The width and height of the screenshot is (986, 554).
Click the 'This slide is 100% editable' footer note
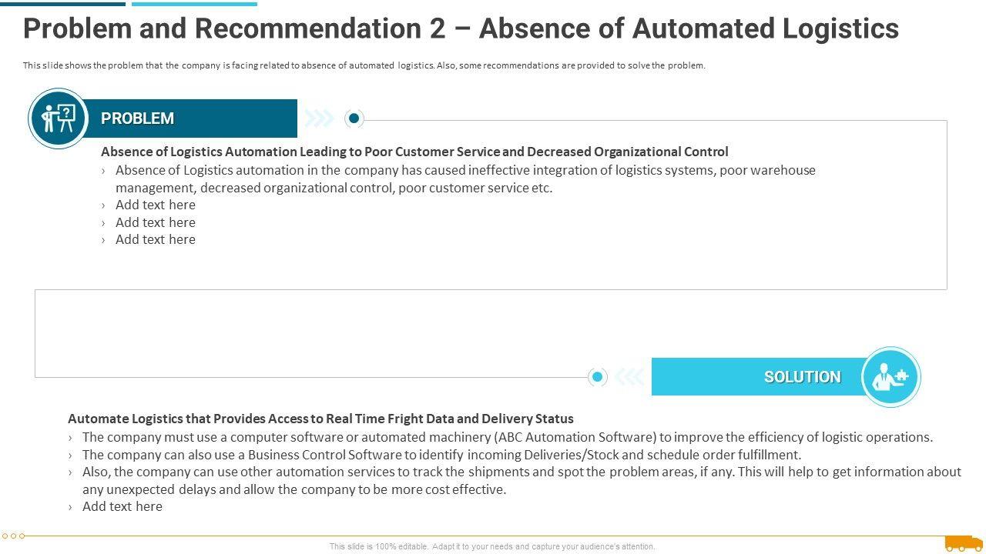coord(492,546)
